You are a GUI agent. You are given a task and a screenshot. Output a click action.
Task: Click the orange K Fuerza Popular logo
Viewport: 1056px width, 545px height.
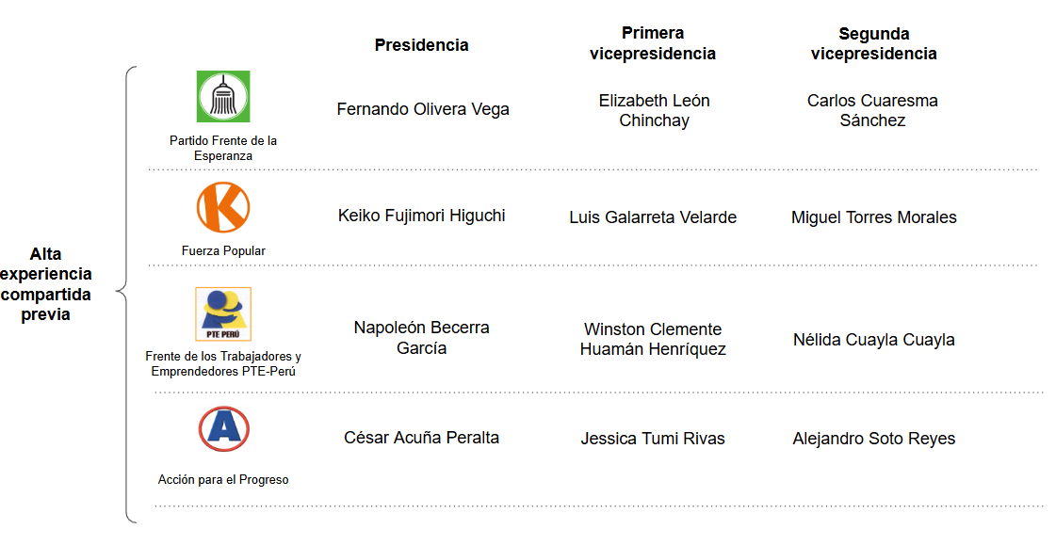[x=223, y=207]
